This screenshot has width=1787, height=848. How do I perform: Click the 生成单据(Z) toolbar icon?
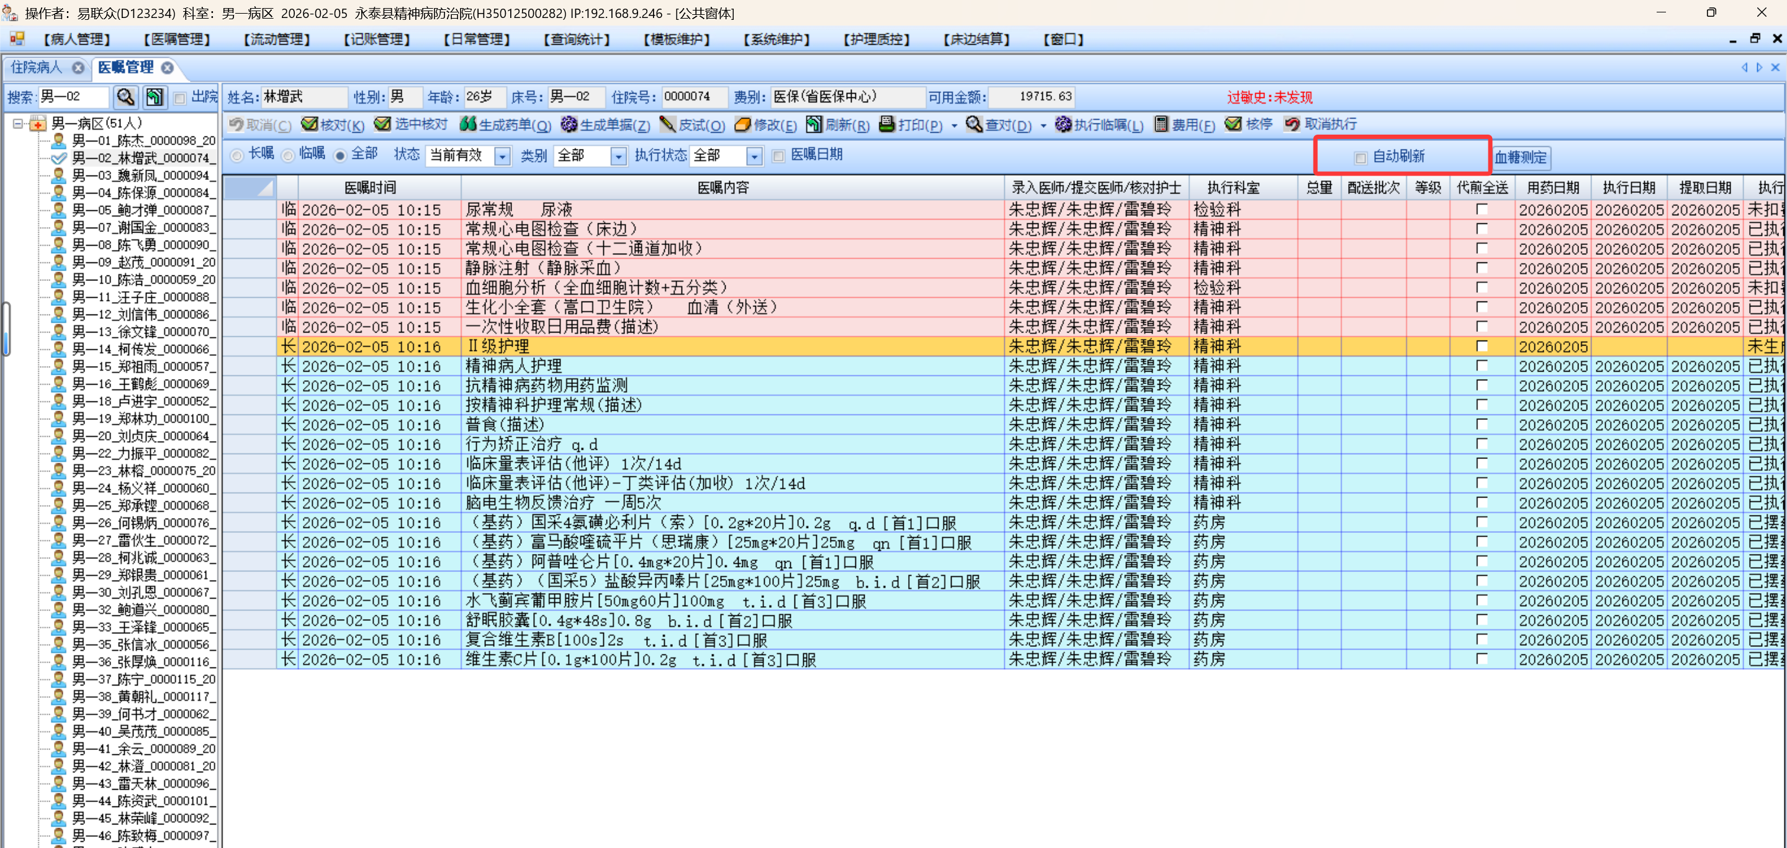click(x=569, y=124)
